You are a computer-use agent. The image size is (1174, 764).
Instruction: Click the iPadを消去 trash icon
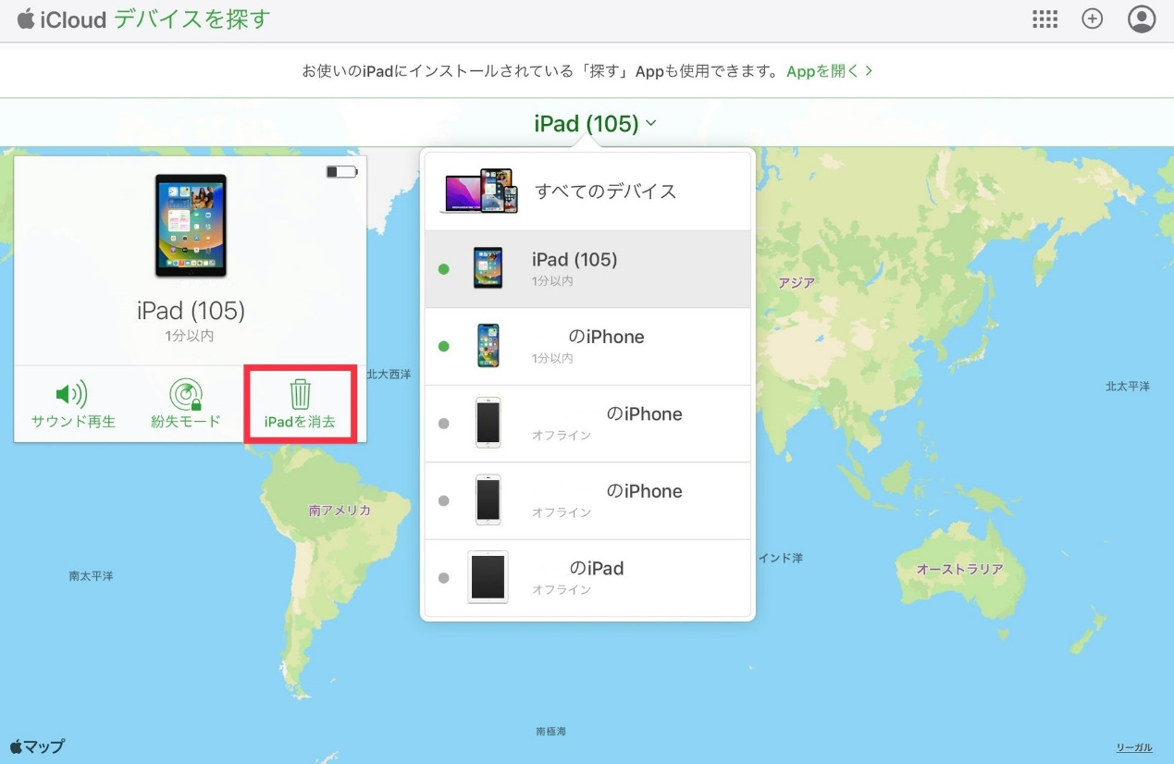click(x=300, y=394)
